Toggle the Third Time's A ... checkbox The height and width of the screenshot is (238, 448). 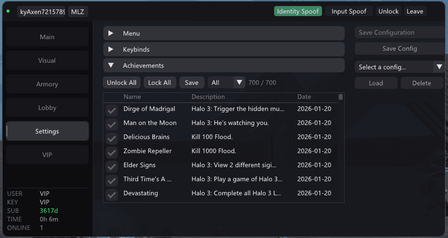tap(112, 180)
